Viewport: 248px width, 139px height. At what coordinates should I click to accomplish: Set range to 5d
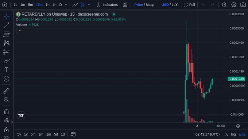point(56,134)
